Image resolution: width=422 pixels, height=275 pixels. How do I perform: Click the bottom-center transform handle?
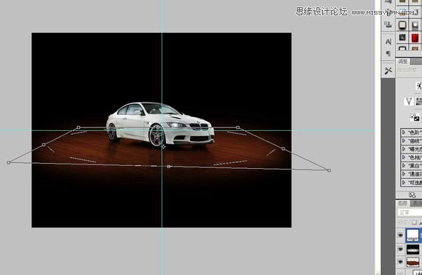tap(169, 167)
